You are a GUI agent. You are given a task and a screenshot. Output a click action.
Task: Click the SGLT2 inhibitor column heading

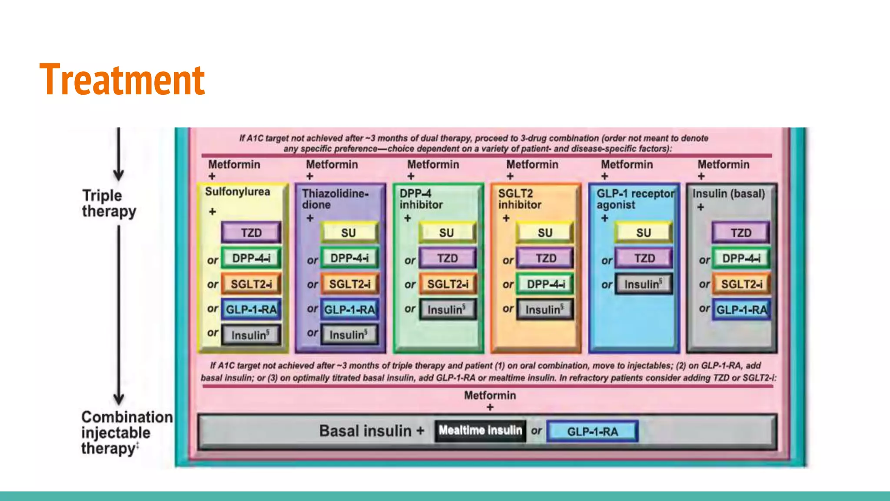click(520, 199)
